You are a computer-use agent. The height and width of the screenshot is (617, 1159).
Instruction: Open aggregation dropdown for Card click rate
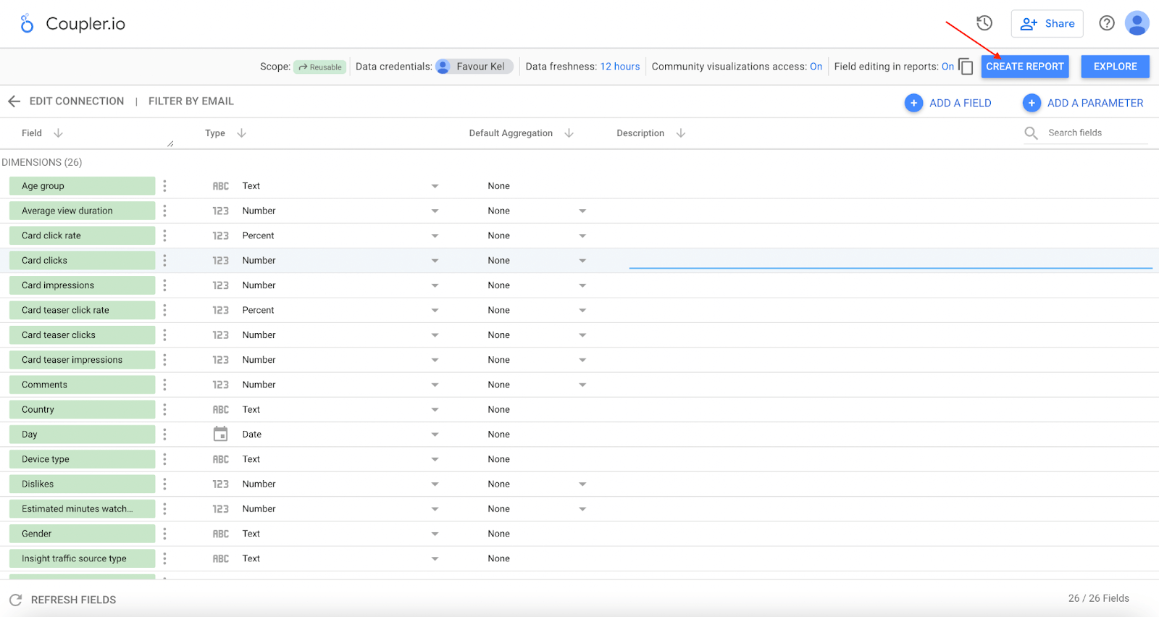(582, 236)
